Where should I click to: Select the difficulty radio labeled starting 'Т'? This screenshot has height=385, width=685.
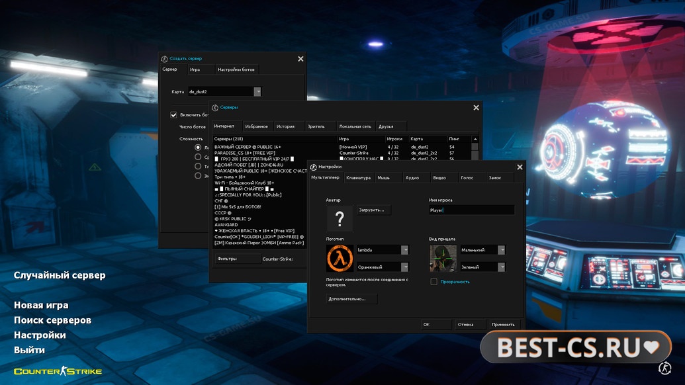(198, 166)
